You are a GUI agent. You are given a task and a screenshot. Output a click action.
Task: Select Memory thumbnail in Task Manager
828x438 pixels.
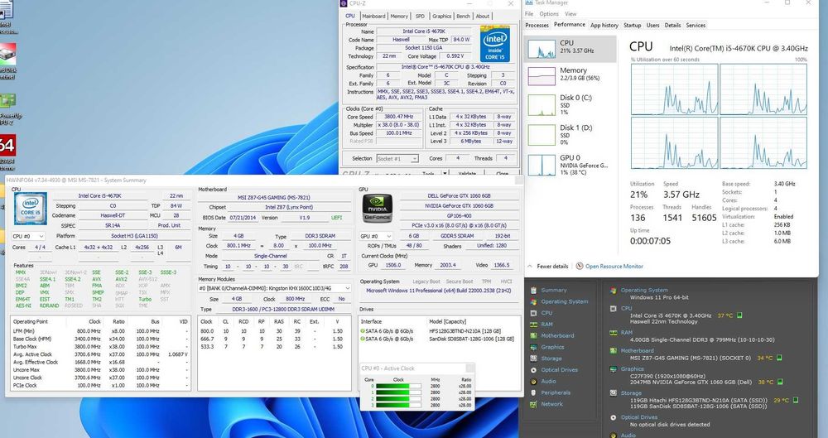tap(542, 76)
